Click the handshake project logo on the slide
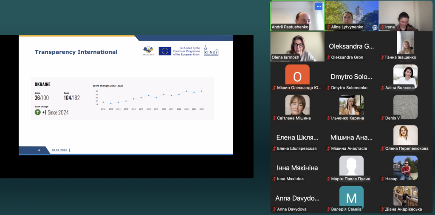Screen dimensions: 435x215 click(148, 51)
